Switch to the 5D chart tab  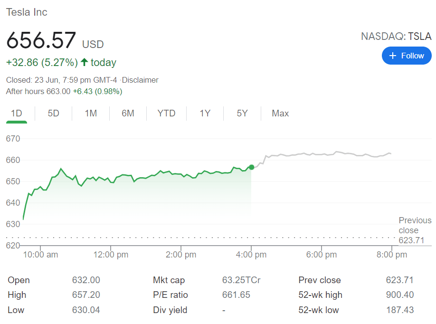[54, 114]
